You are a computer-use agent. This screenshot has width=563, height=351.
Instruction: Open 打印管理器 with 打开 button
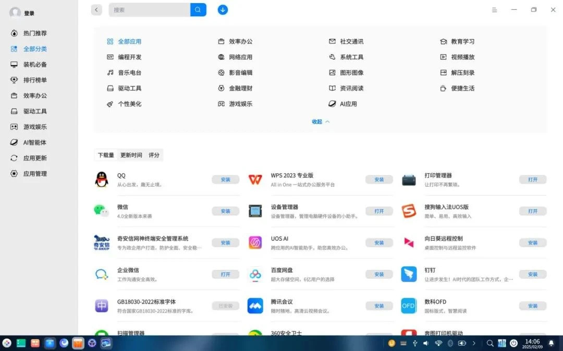[533, 179]
